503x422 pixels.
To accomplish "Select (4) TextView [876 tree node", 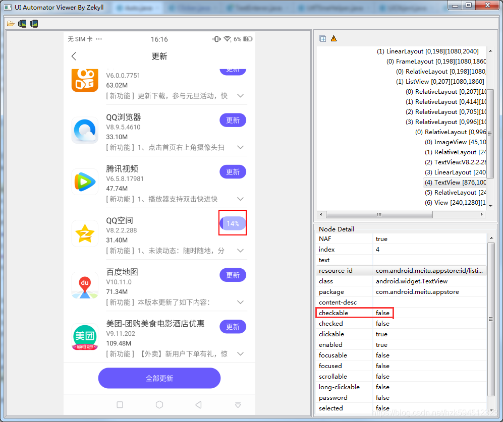I will pos(456,183).
